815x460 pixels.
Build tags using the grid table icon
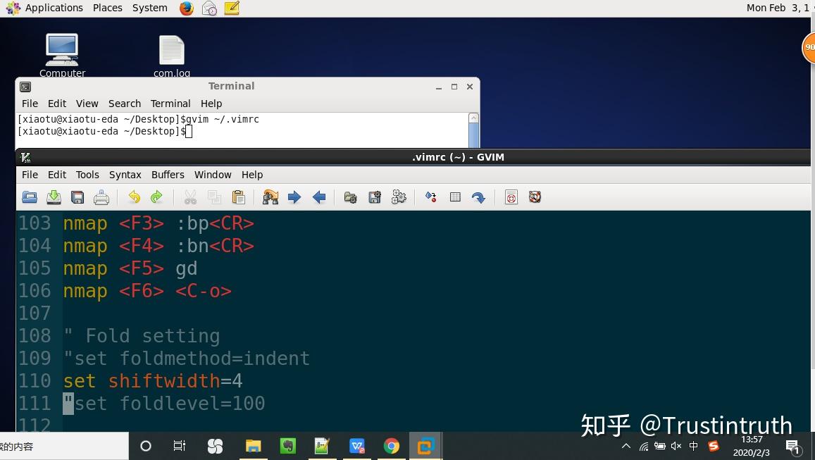tap(455, 197)
